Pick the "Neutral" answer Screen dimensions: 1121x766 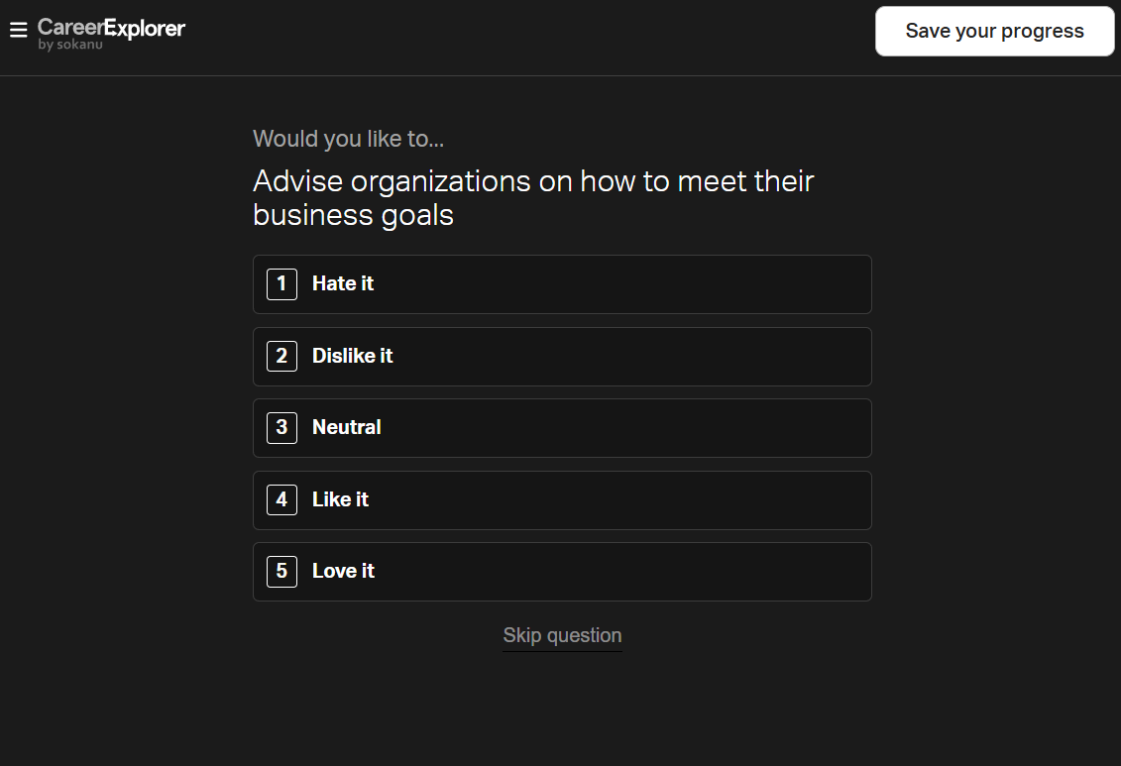coord(347,428)
